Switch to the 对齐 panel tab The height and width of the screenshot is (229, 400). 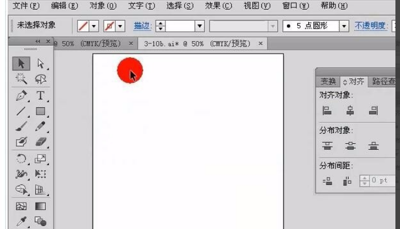pos(354,82)
